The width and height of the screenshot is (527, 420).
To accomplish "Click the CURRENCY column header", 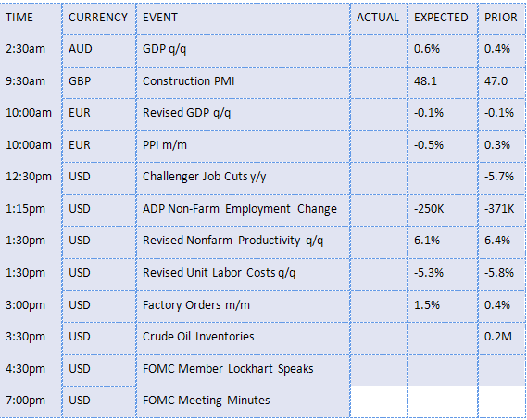I will click(x=98, y=18).
